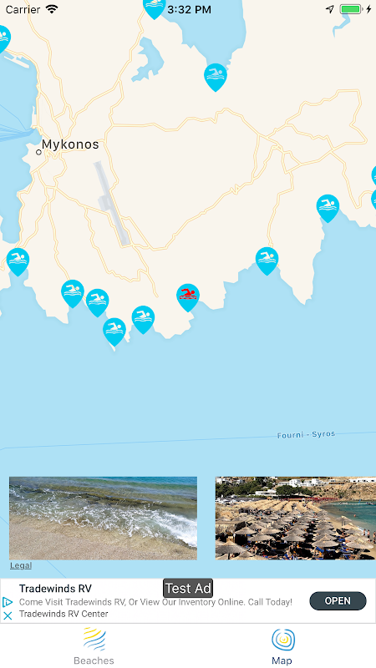This screenshot has height=668, width=376.
Task: Open the straw umbrellas beach photo
Action: [296, 518]
